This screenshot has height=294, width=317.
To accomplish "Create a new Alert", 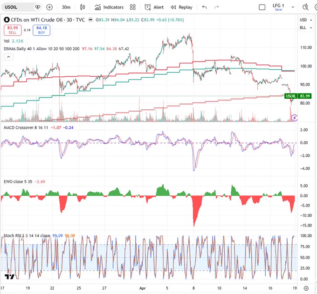I will pyautogui.click(x=154, y=7).
